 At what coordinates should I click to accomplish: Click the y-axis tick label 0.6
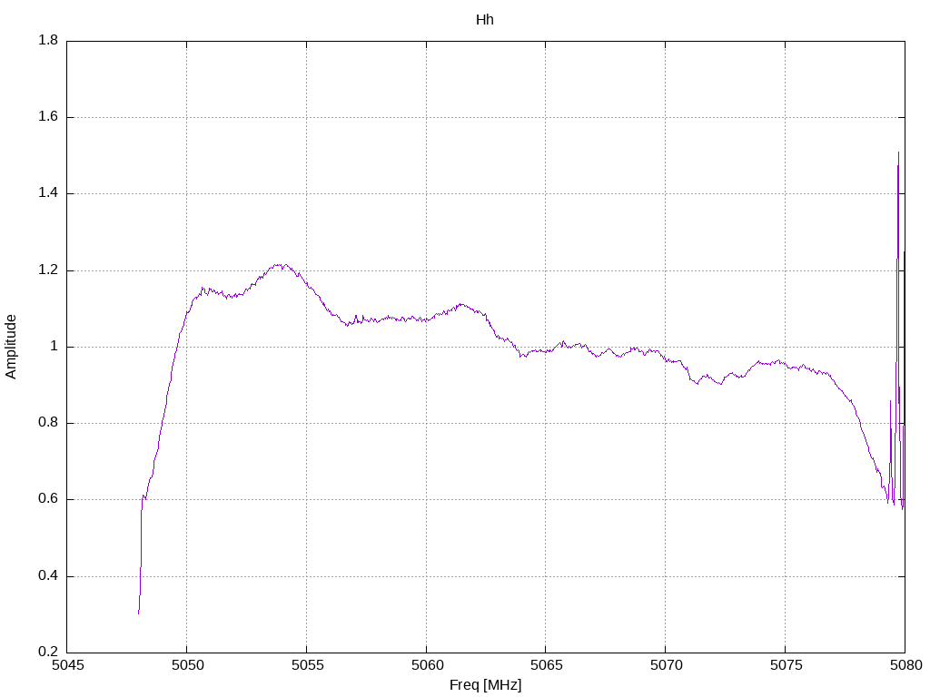coord(48,499)
